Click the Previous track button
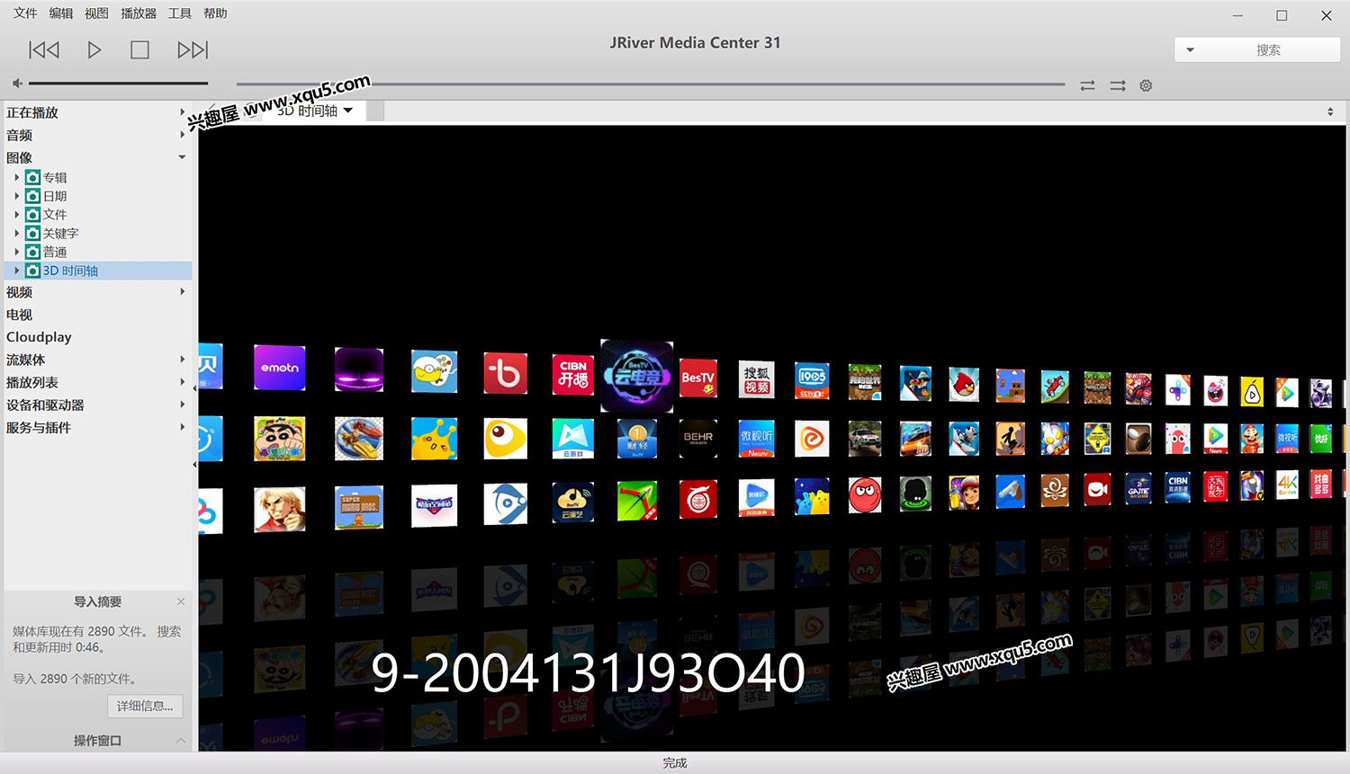This screenshot has height=774, width=1350. pos(44,49)
